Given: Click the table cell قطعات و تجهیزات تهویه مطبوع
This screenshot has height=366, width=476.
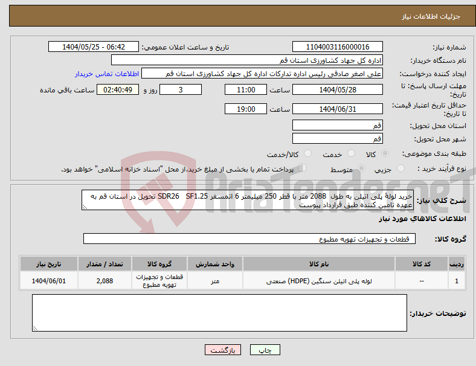Looking at the screenshot, I should (159, 281).
